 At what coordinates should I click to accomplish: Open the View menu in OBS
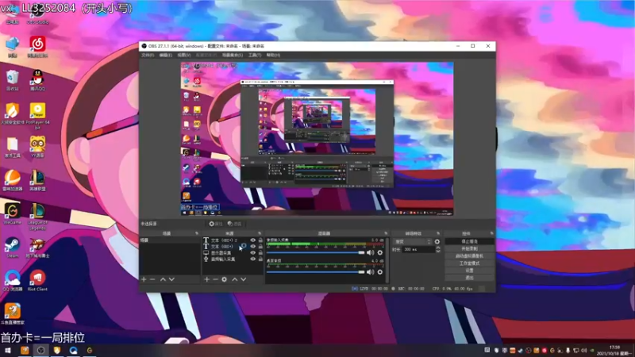point(184,55)
